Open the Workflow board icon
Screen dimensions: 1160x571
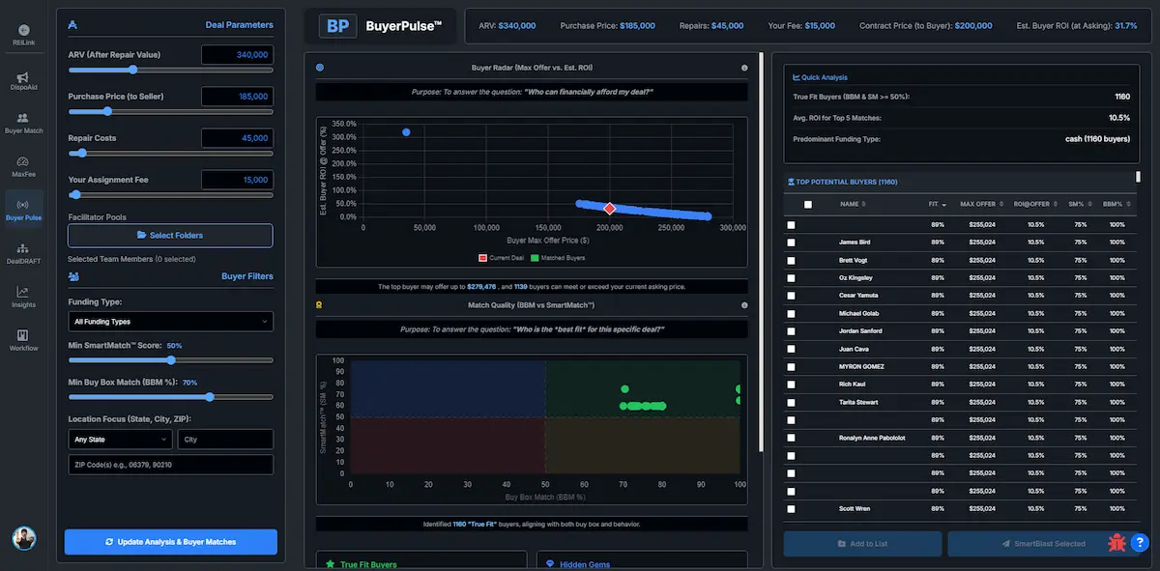(23, 334)
